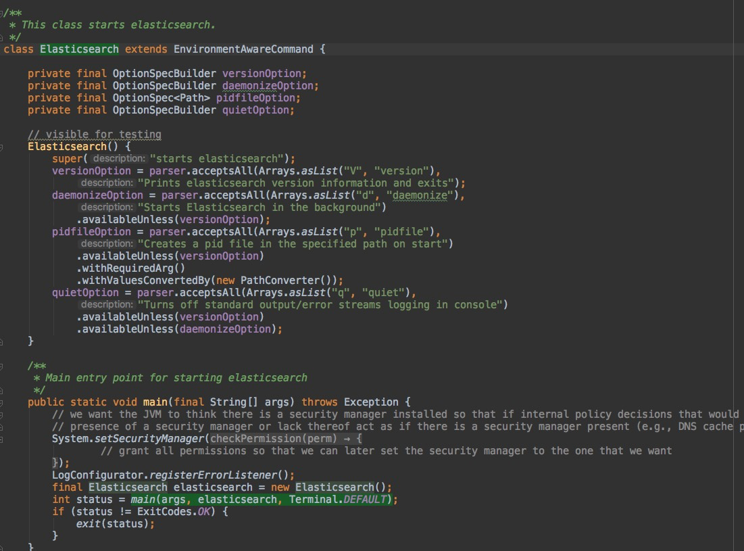Click the "version" string literal
744x551 pixels.
tap(402, 171)
